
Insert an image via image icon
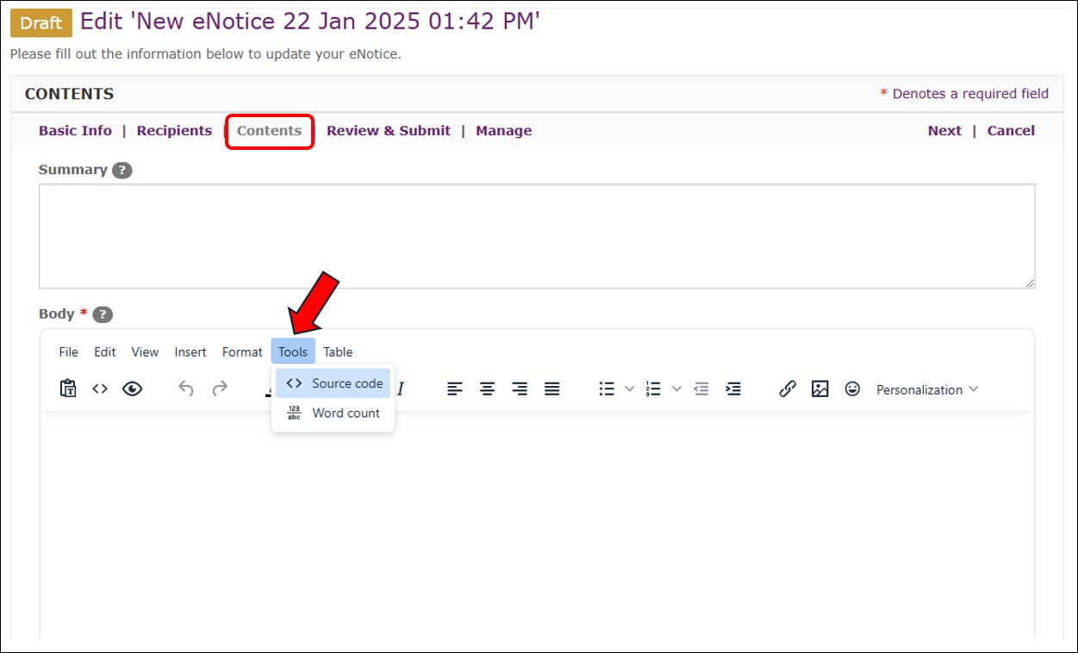point(820,389)
